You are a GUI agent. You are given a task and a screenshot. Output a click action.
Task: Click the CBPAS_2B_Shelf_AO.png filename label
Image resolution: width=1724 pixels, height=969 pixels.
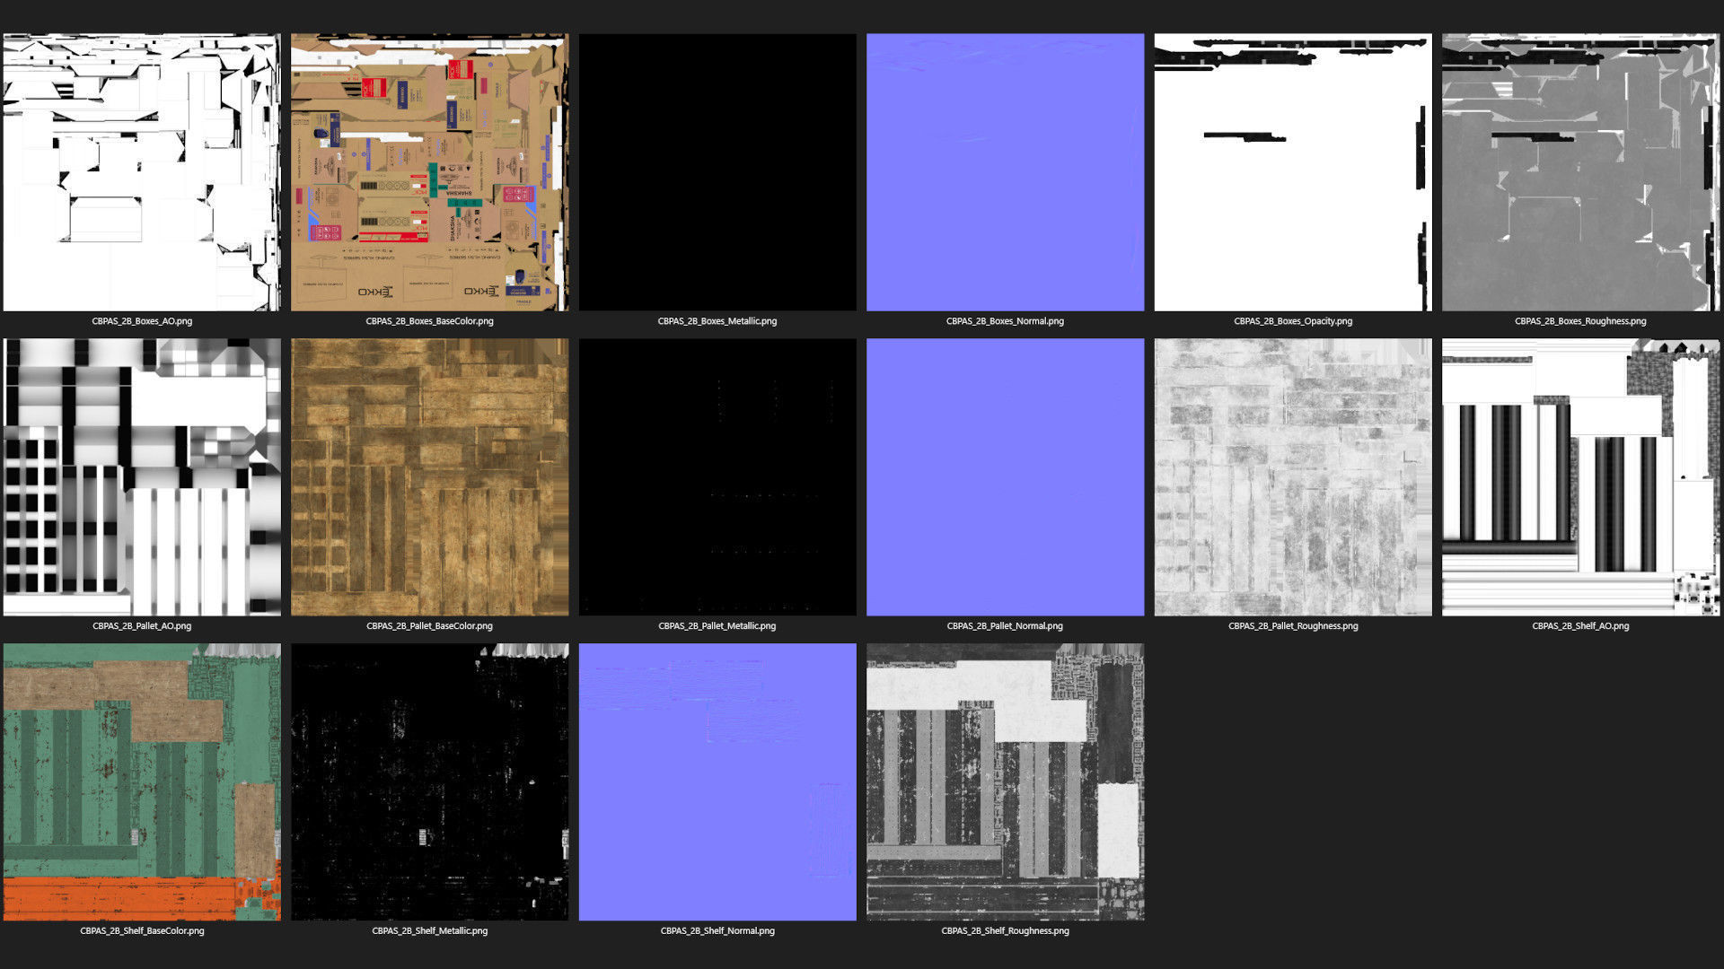coord(1580,626)
